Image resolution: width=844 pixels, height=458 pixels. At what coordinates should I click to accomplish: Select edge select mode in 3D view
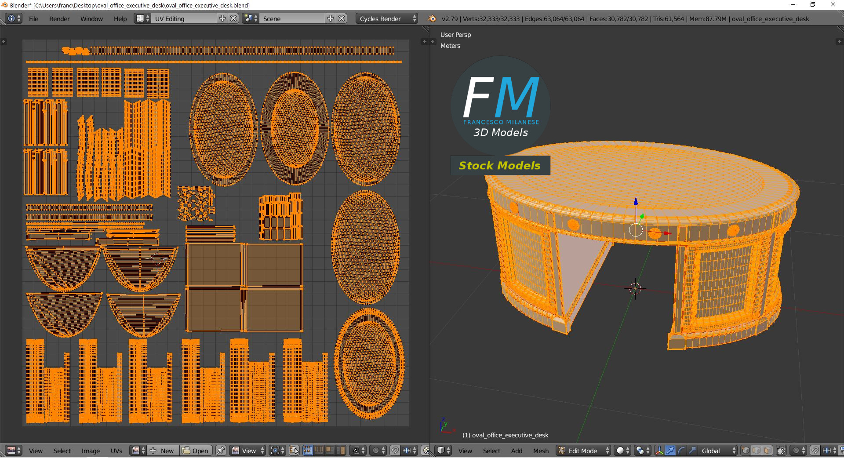pos(757,451)
